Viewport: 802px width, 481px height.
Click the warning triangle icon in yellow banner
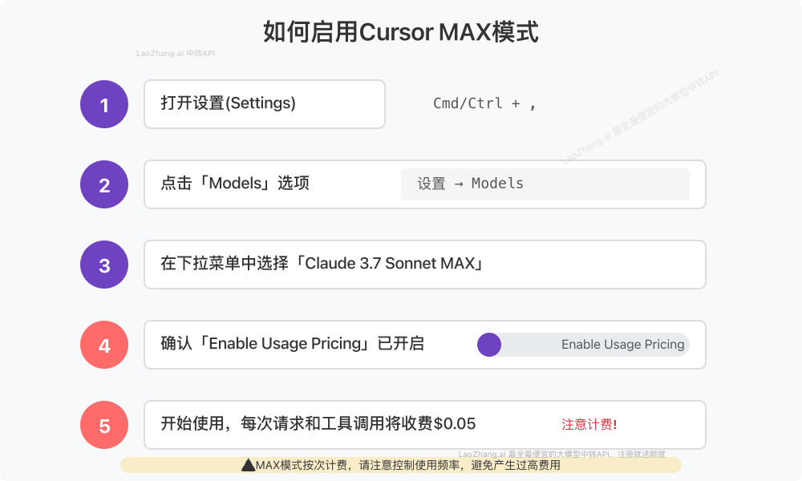click(x=248, y=465)
